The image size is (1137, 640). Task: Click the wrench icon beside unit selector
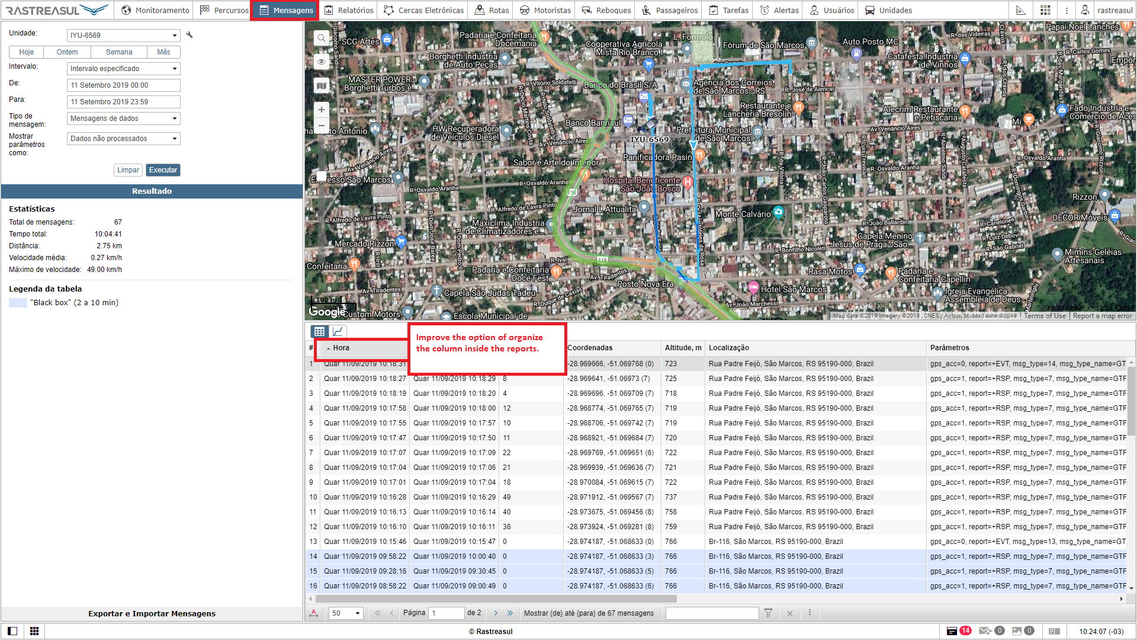[189, 35]
